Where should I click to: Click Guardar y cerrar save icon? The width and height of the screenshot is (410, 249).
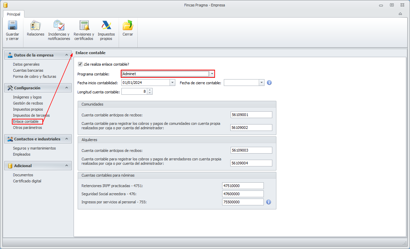[x=13, y=26]
